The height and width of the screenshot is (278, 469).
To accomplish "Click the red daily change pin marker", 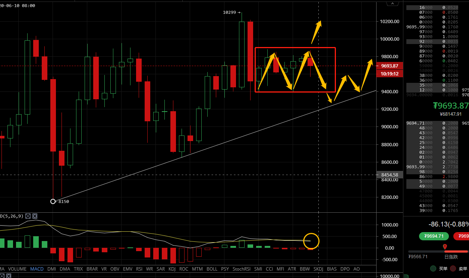I will 445,247.
